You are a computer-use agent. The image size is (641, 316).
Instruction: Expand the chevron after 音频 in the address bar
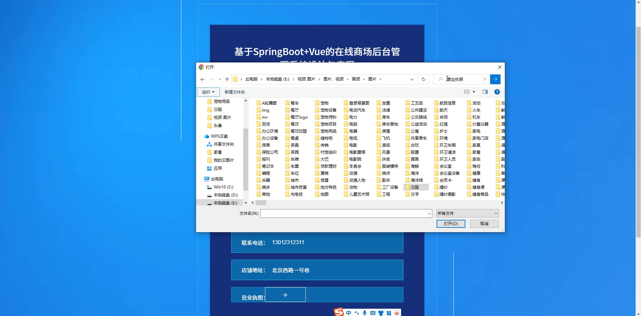pyautogui.click(x=364, y=79)
